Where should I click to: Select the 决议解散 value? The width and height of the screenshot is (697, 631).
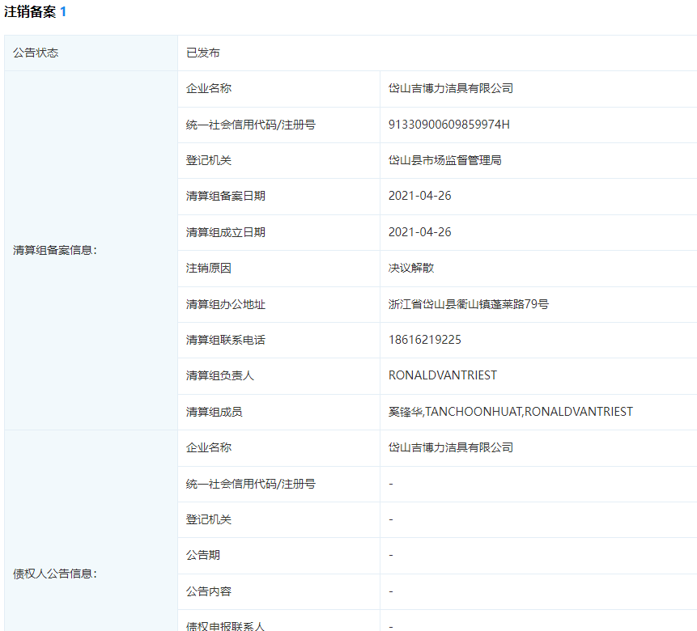(411, 268)
